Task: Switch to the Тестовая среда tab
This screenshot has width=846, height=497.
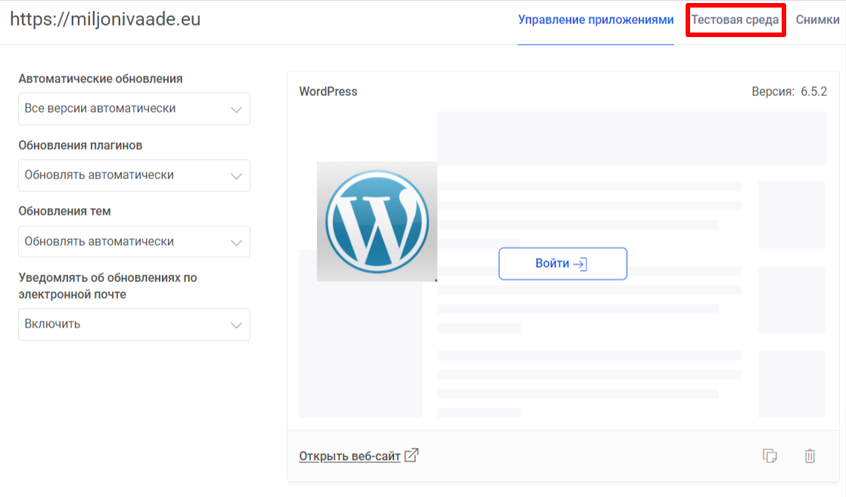Action: pos(735,20)
